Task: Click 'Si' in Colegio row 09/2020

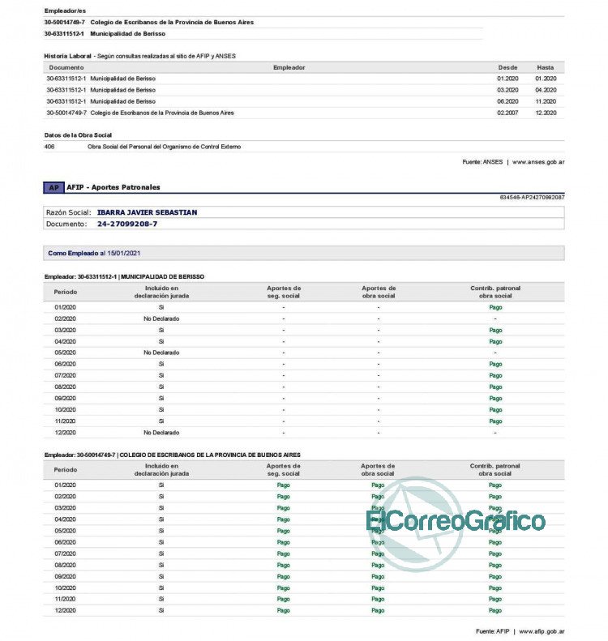Action: (x=161, y=576)
